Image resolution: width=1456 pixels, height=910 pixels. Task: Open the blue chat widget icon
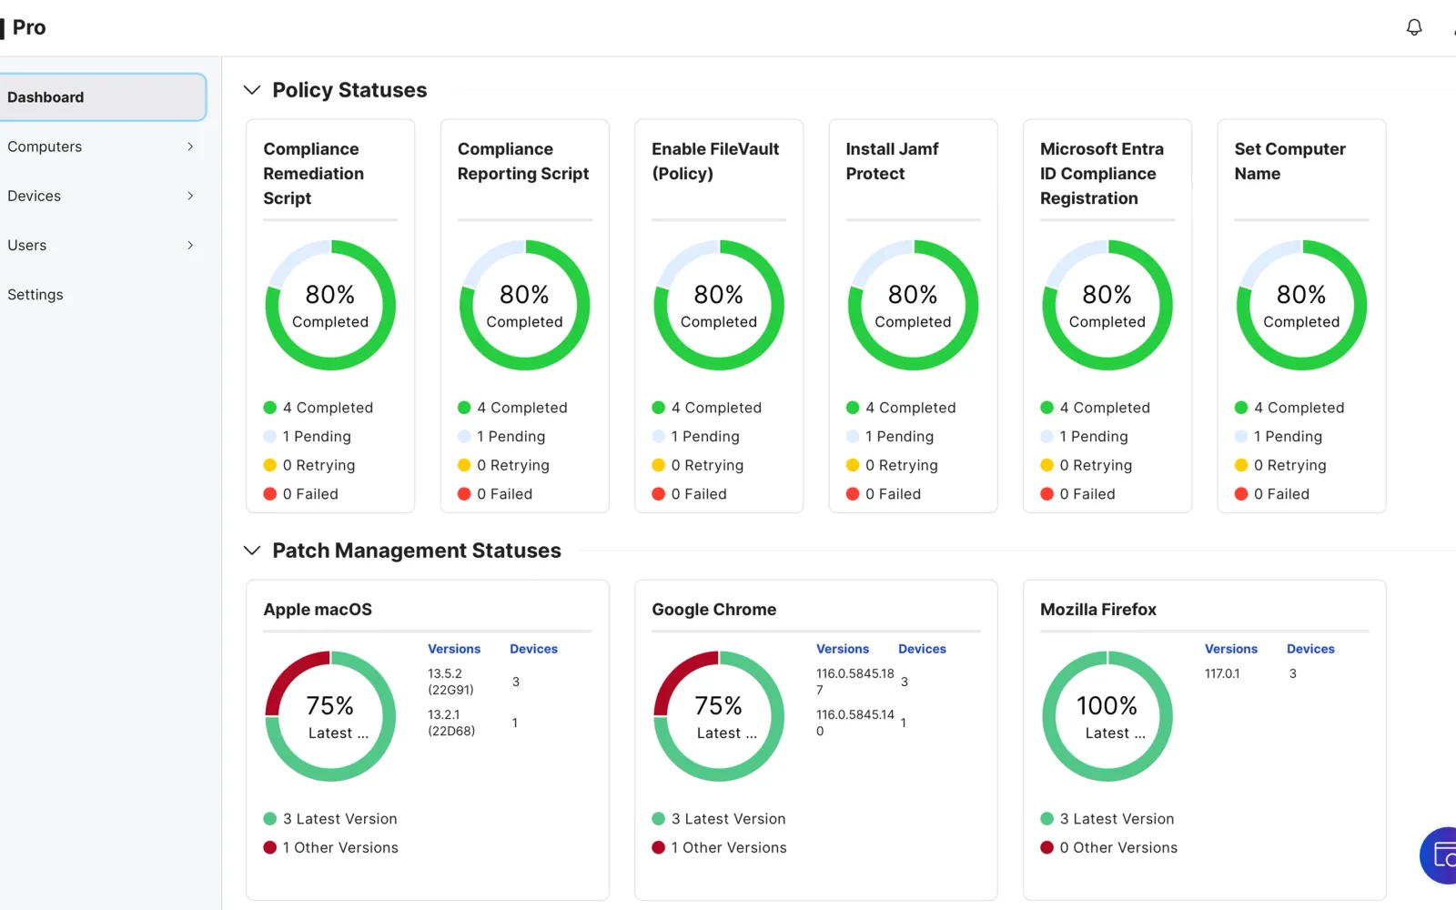pyautogui.click(x=1440, y=855)
